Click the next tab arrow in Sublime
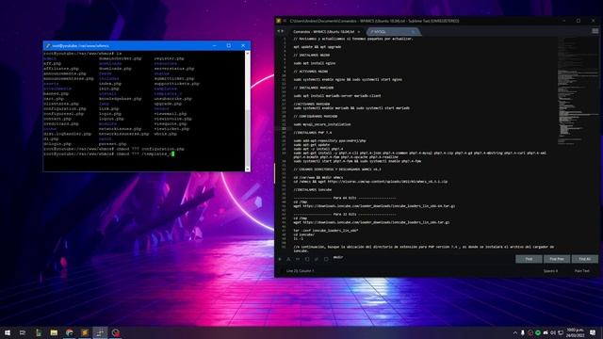Image resolution: width=603 pixels, height=339 pixels. click(283, 31)
